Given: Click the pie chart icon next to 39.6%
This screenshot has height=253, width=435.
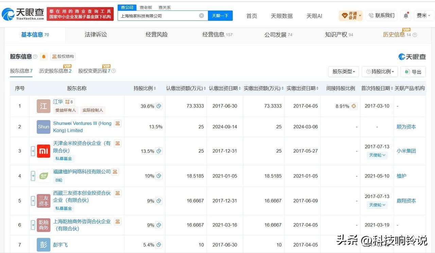Looking at the screenshot, I should click(x=159, y=106).
